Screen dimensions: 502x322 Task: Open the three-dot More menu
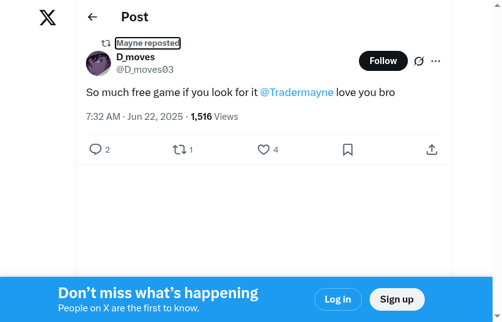click(436, 61)
